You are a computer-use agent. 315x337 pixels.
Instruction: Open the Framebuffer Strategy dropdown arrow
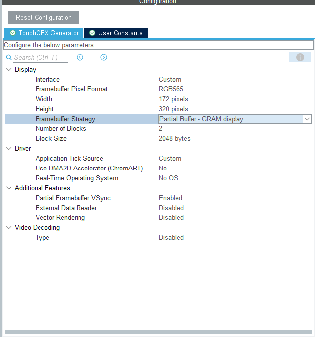[x=307, y=119]
